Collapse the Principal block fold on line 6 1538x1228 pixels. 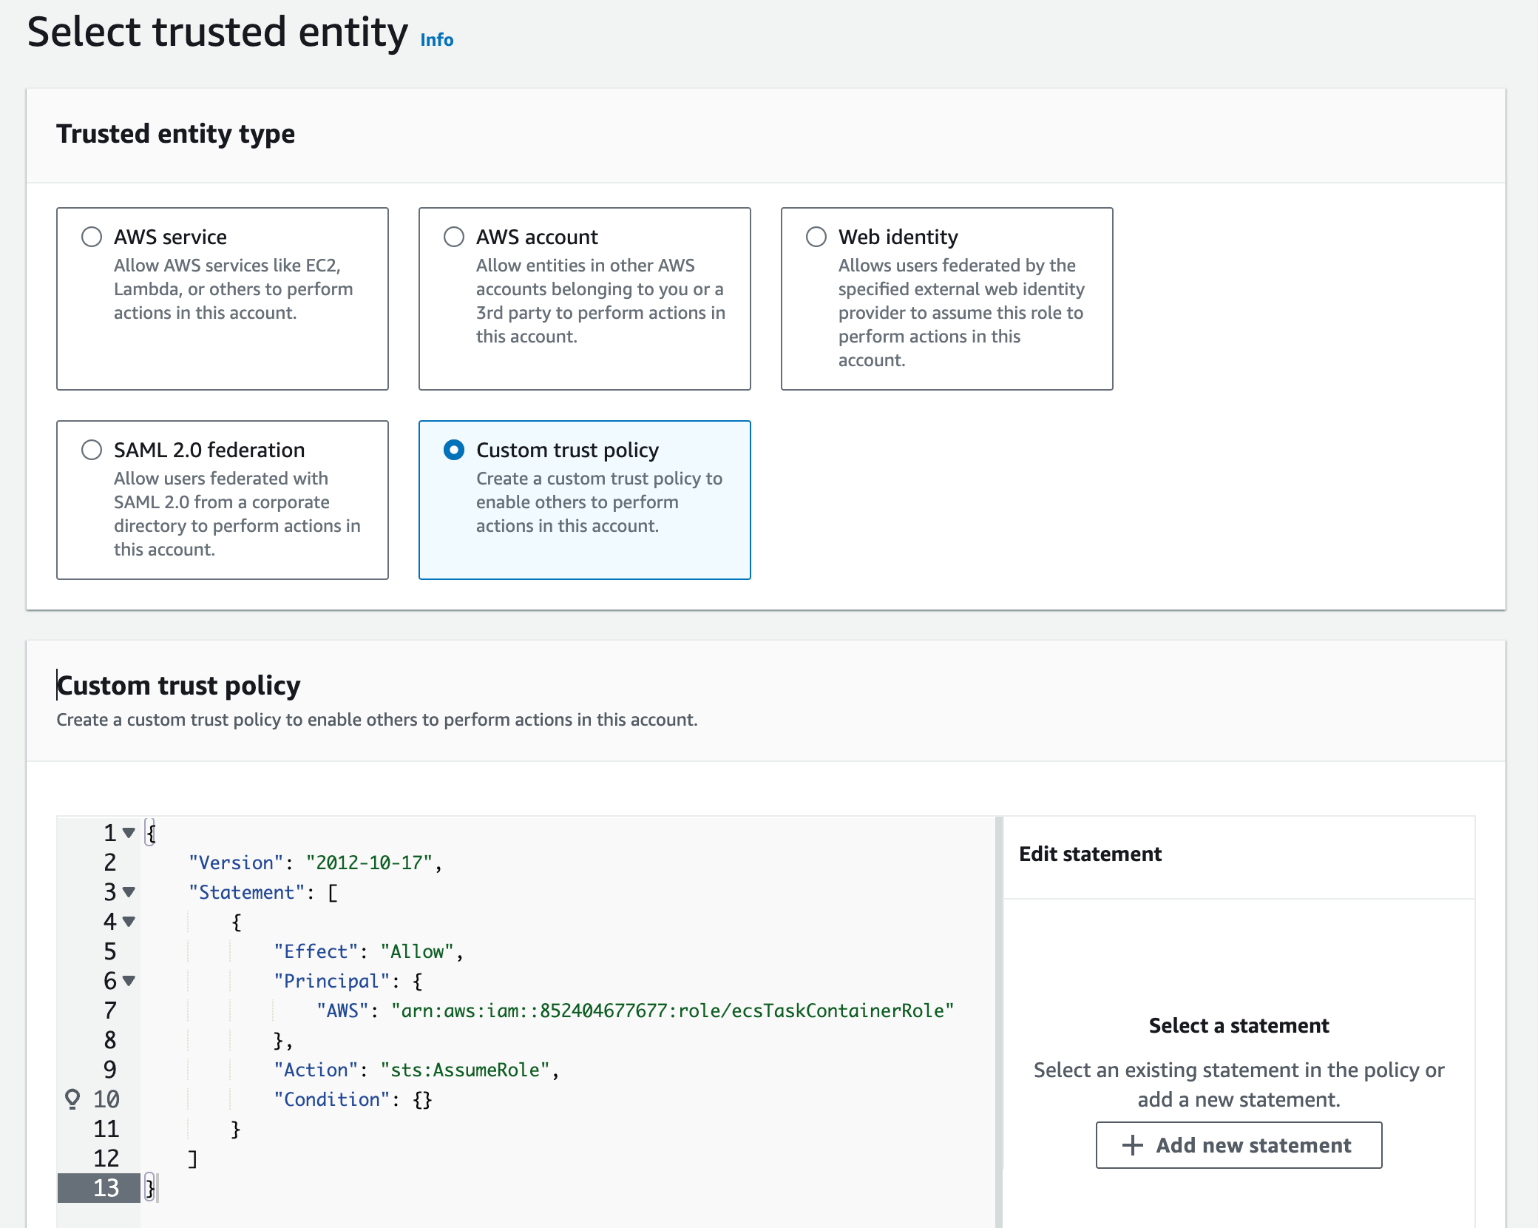[129, 981]
